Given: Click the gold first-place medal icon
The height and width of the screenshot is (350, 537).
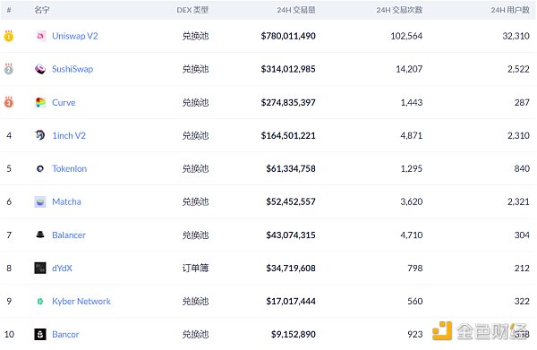Looking at the screenshot, I should pyautogui.click(x=9, y=36).
